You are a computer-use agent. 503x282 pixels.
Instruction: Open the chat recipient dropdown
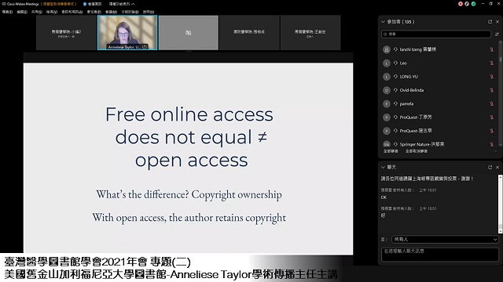[x=445, y=239]
